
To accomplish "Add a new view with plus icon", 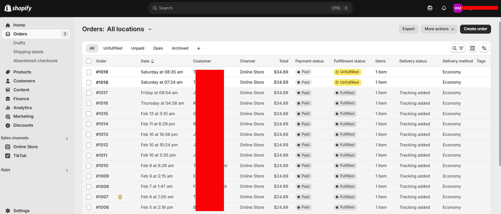I will [x=198, y=49].
